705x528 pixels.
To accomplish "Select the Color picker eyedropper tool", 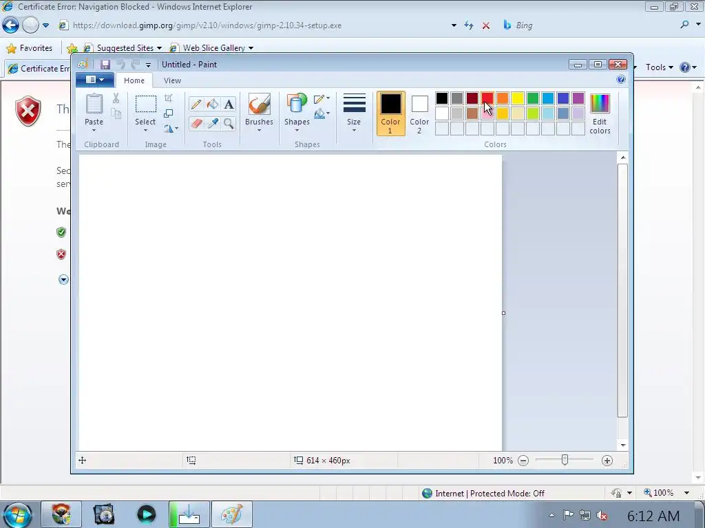I will pyautogui.click(x=212, y=124).
